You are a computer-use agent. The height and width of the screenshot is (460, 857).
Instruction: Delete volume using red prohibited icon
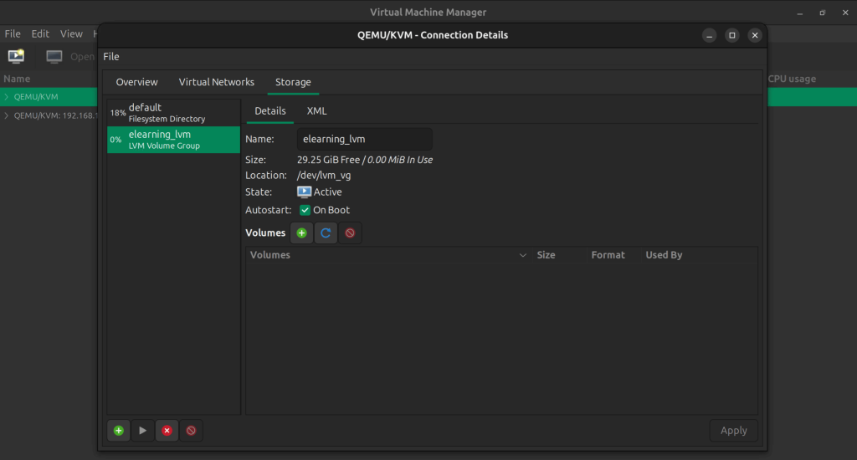pyautogui.click(x=350, y=233)
